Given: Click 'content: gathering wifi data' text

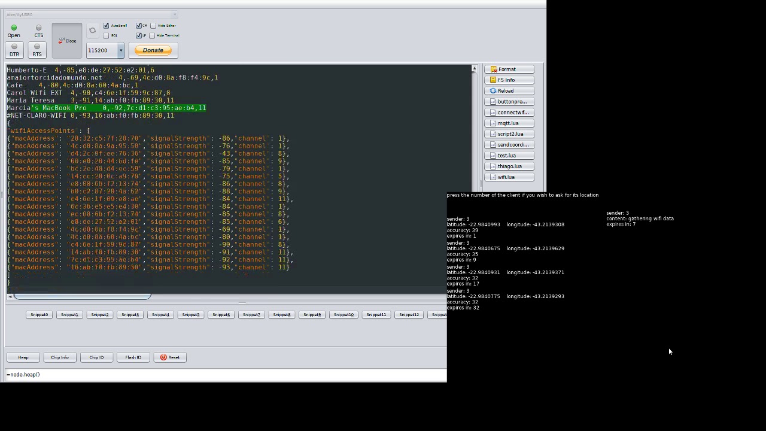Looking at the screenshot, I should tap(640, 218).
